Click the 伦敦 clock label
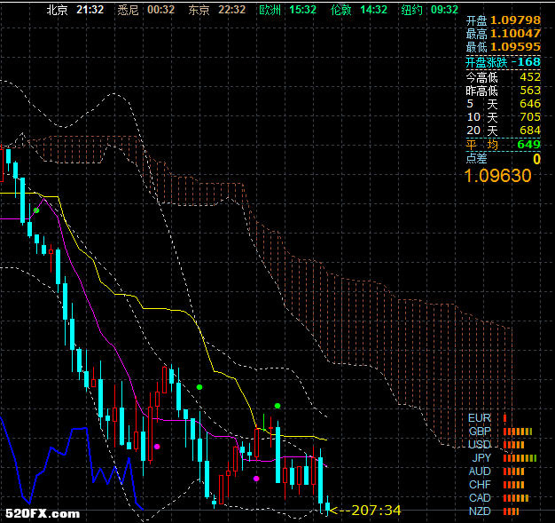Image resolution: width=555 pixels, height=523 pixels. click(x=340, y=10)
